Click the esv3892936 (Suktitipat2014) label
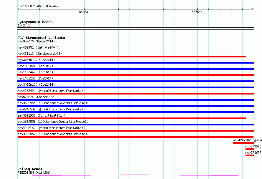262x179 pixels. point(42,115)
